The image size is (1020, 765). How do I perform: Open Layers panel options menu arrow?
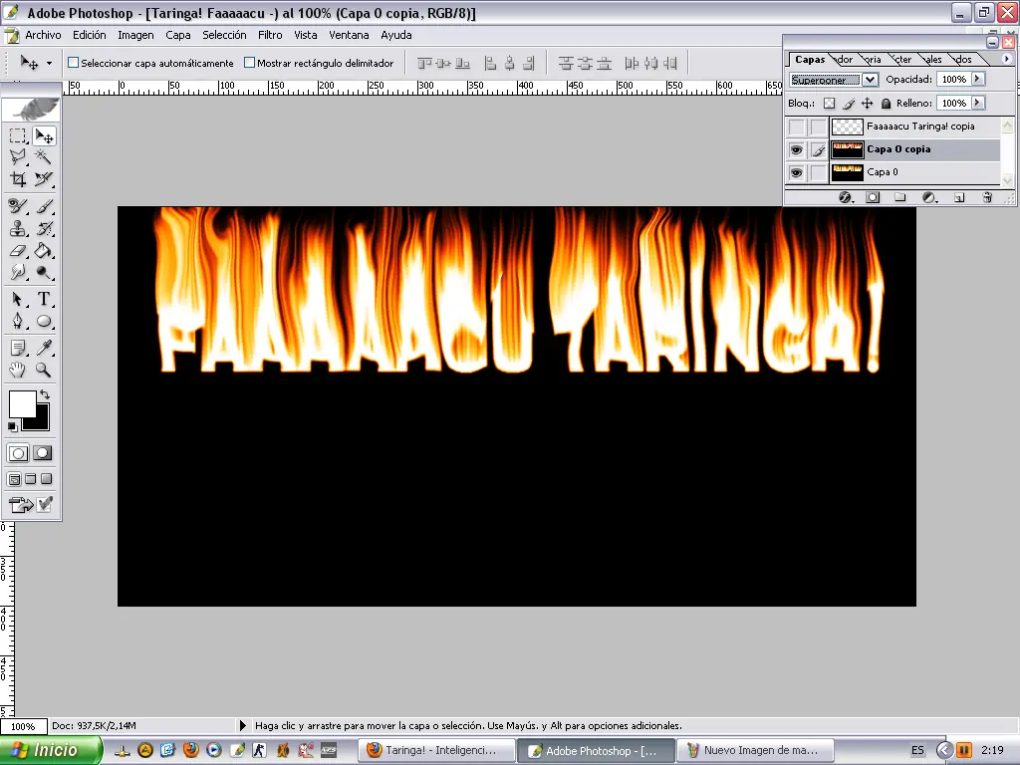tap(1007, 59)
